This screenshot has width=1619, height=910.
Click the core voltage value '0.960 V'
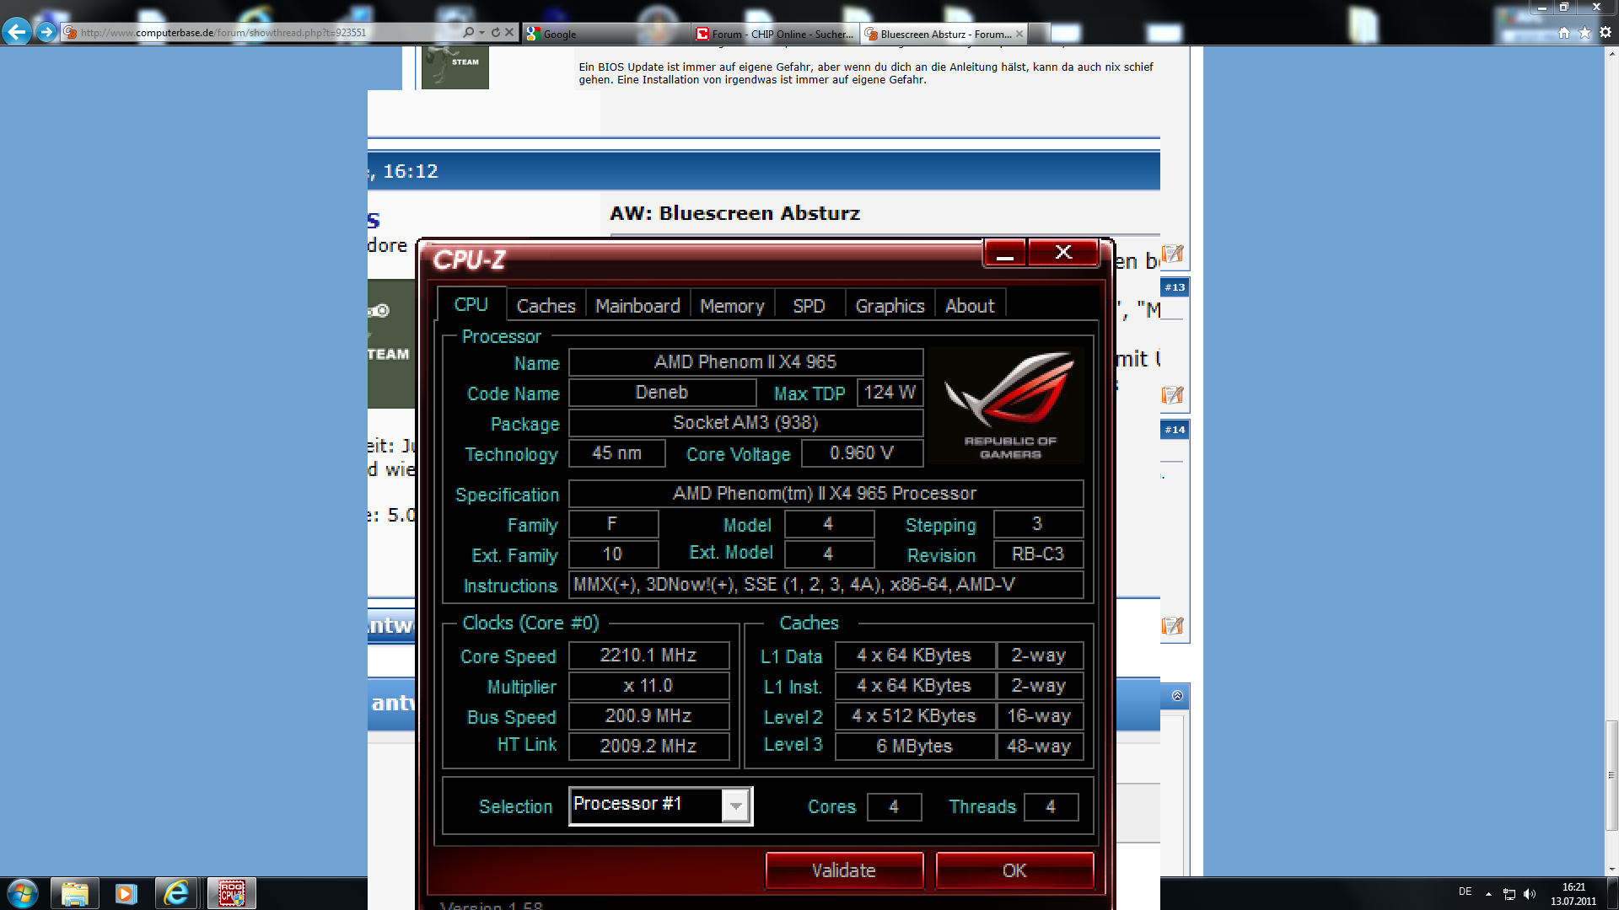pos(862,453)
